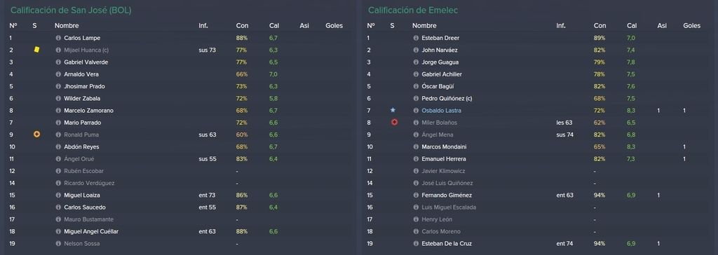Screen dimensions: 718x255
Task: Sort Emelec table by Asi column
Action: (x=662, y=26)
